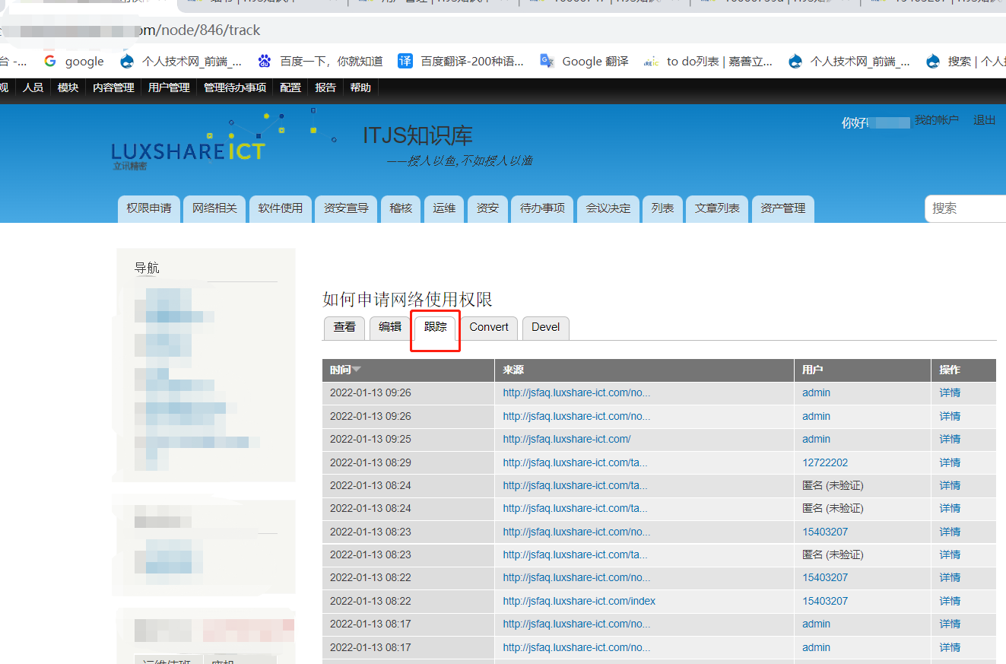Open 我的帐户 account link

(936, 120)
